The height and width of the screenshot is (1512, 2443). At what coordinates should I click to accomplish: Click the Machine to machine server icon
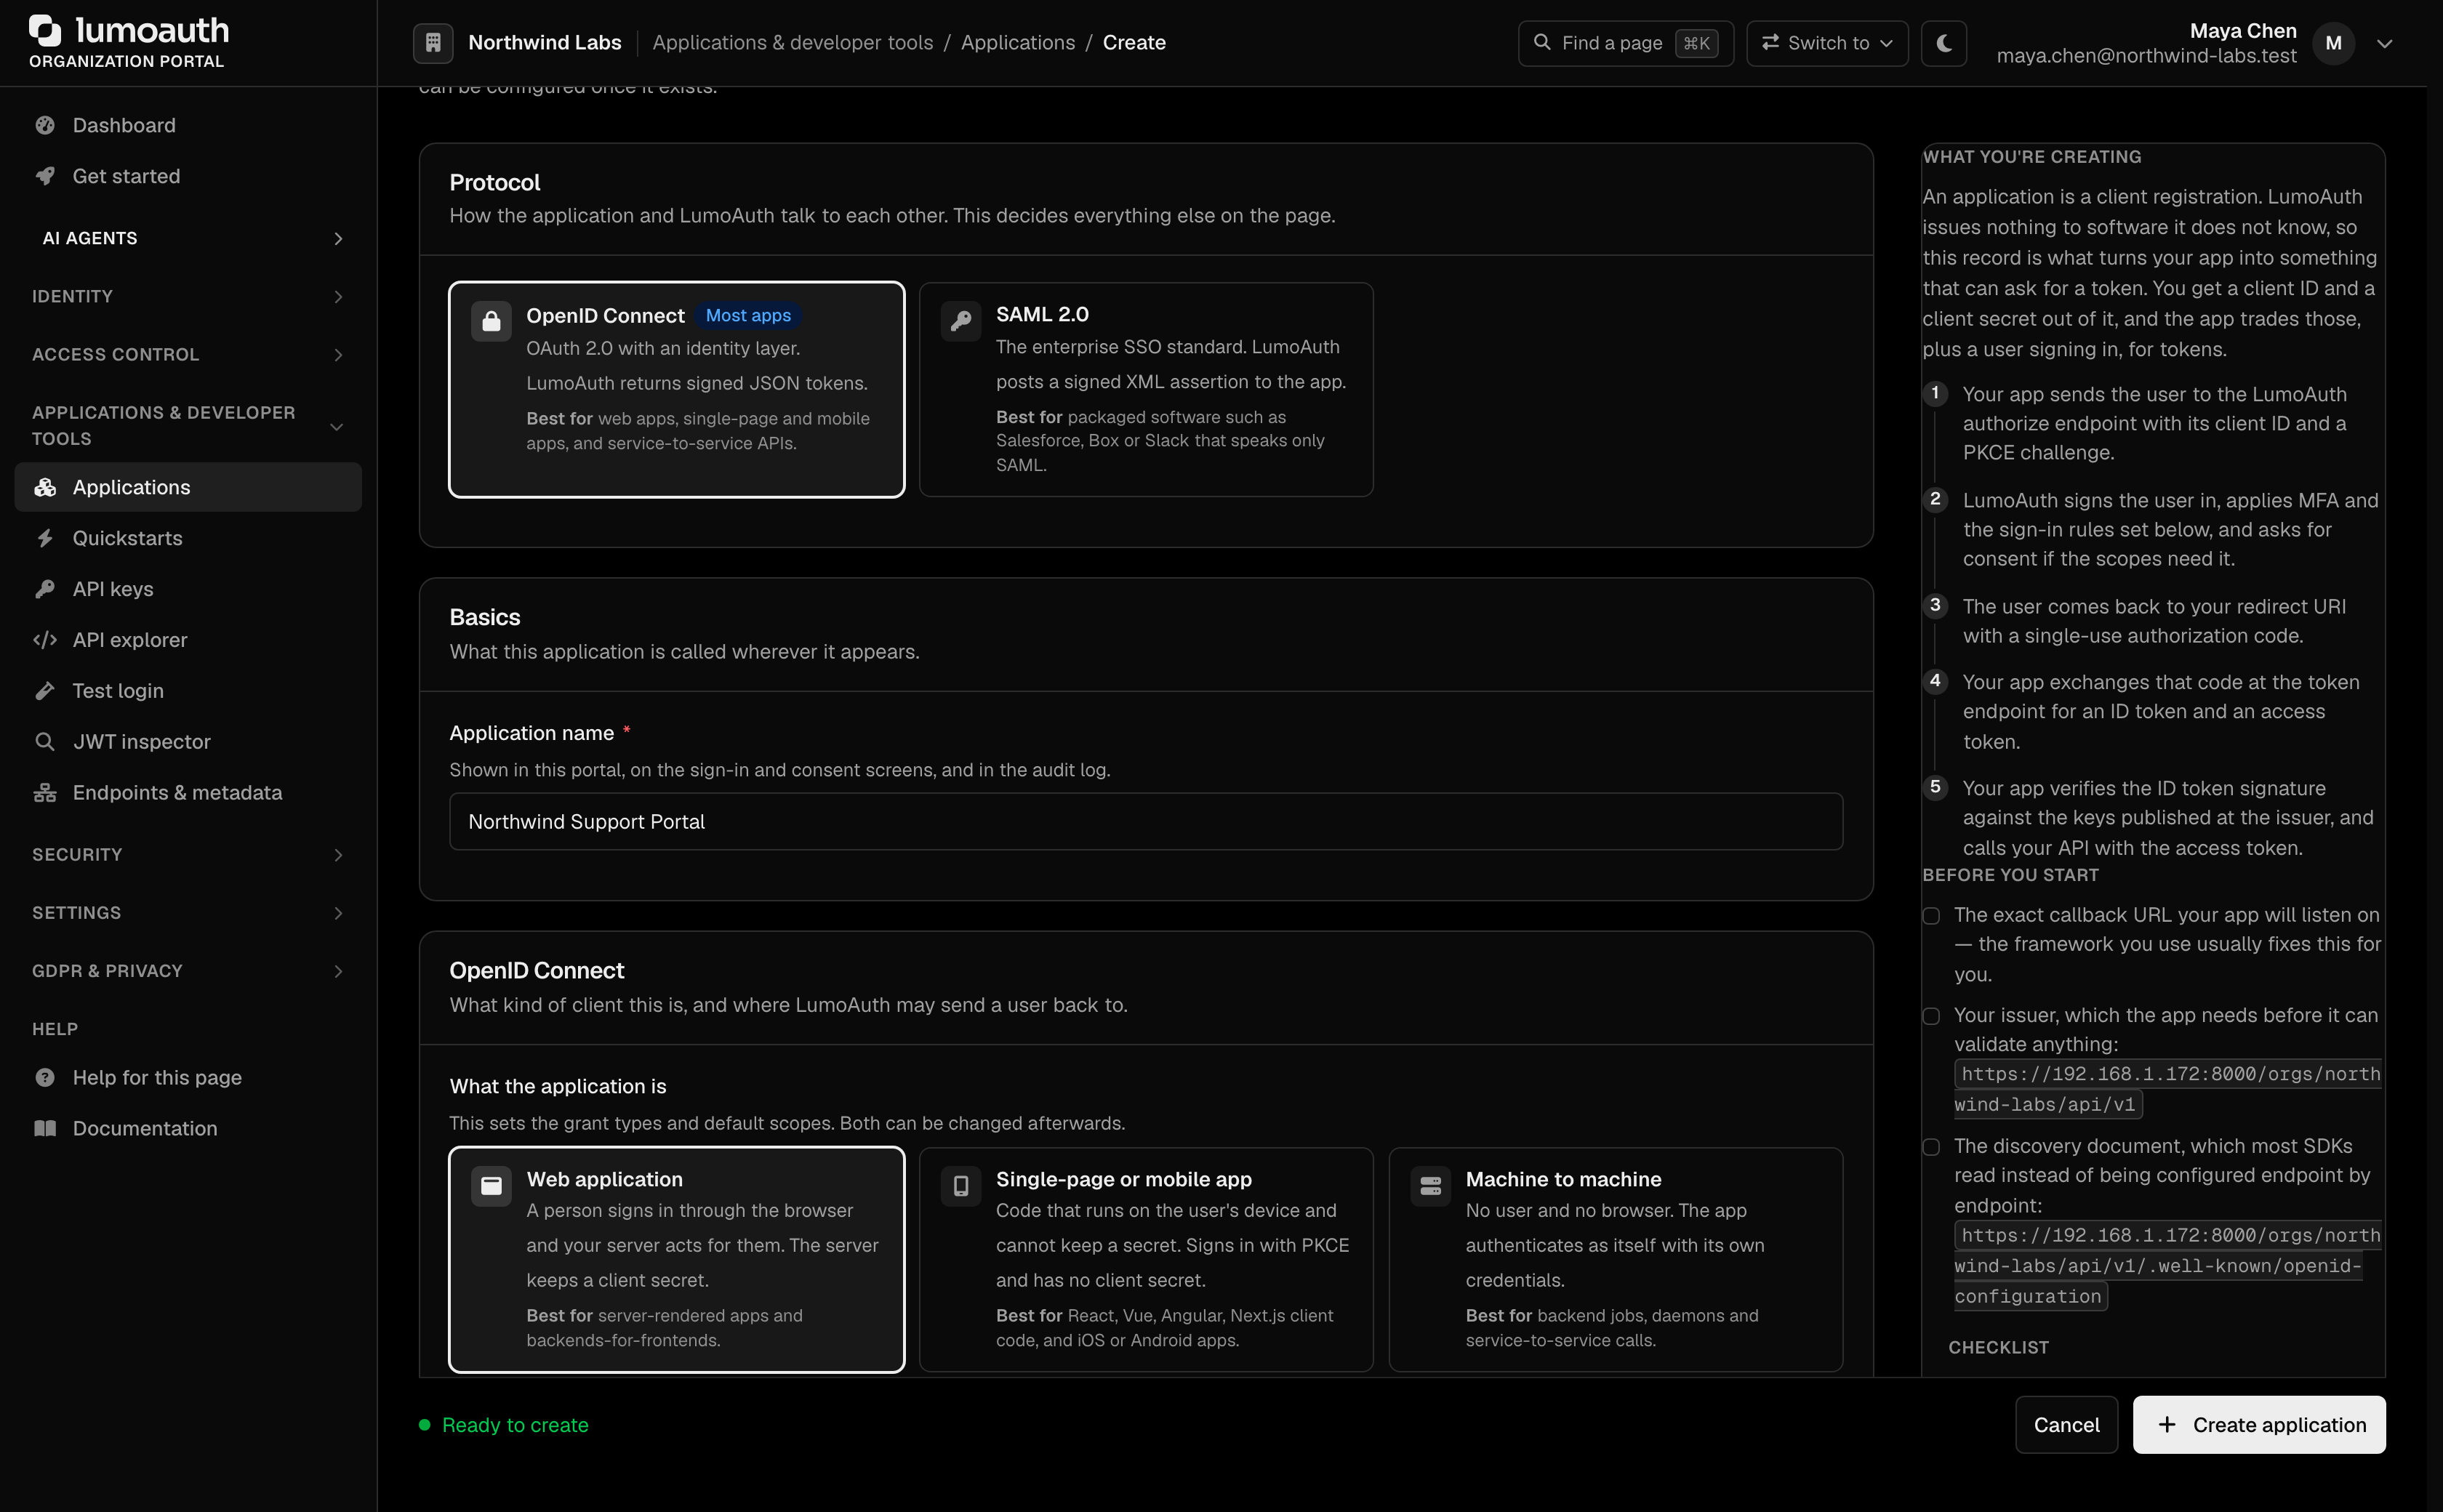(x=1430, y=1186)
